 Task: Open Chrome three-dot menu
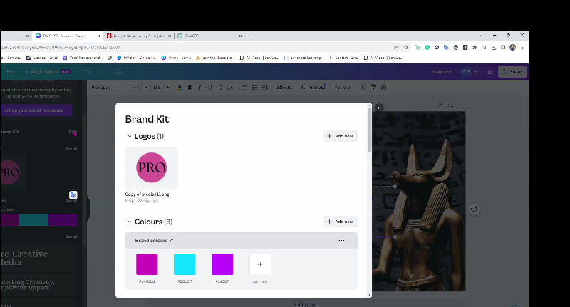(x=522, y=47)
